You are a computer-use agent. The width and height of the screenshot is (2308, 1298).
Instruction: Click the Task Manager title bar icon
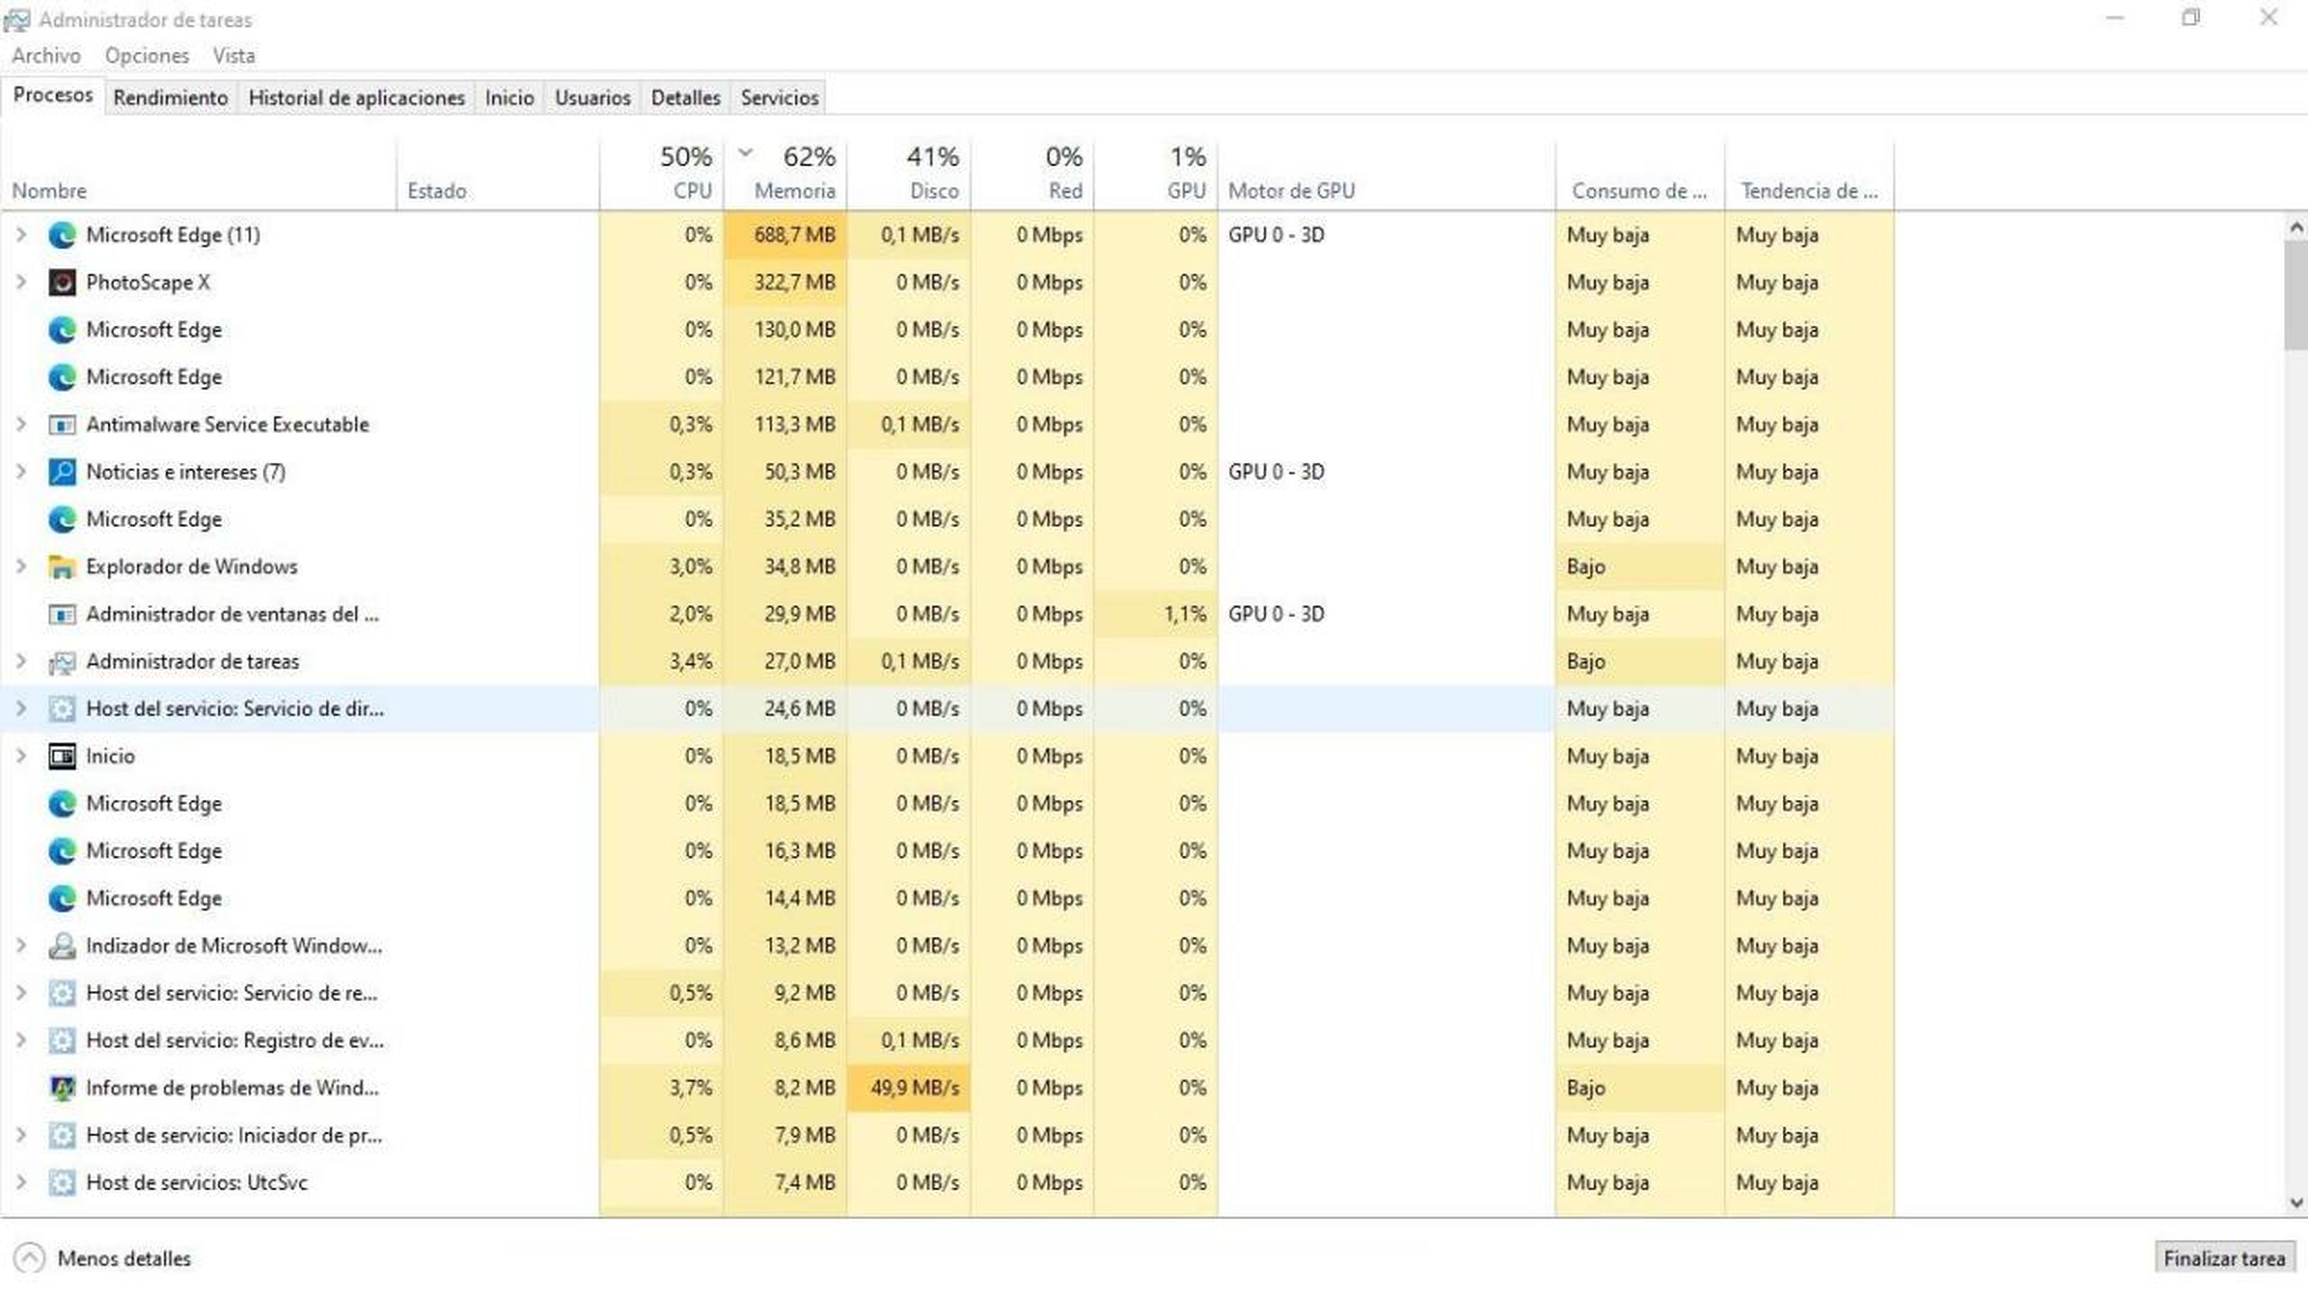point(17,20)
